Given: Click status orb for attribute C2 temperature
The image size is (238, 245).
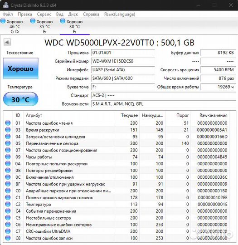Looking at the screenshot, I should click(x=8, y=204).
